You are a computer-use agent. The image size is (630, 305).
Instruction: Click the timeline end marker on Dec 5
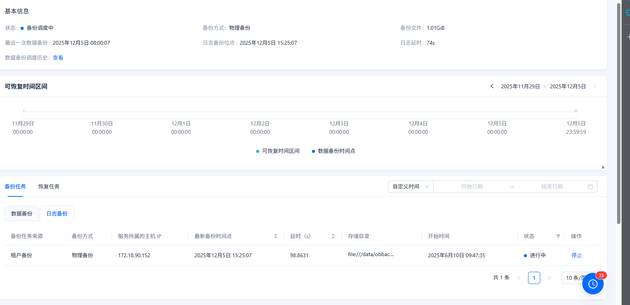click(576, 111)
